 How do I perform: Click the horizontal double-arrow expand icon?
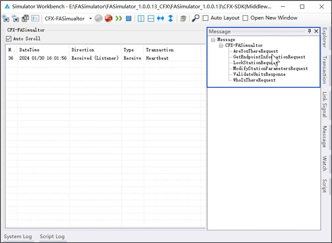[x=161, y=19]
